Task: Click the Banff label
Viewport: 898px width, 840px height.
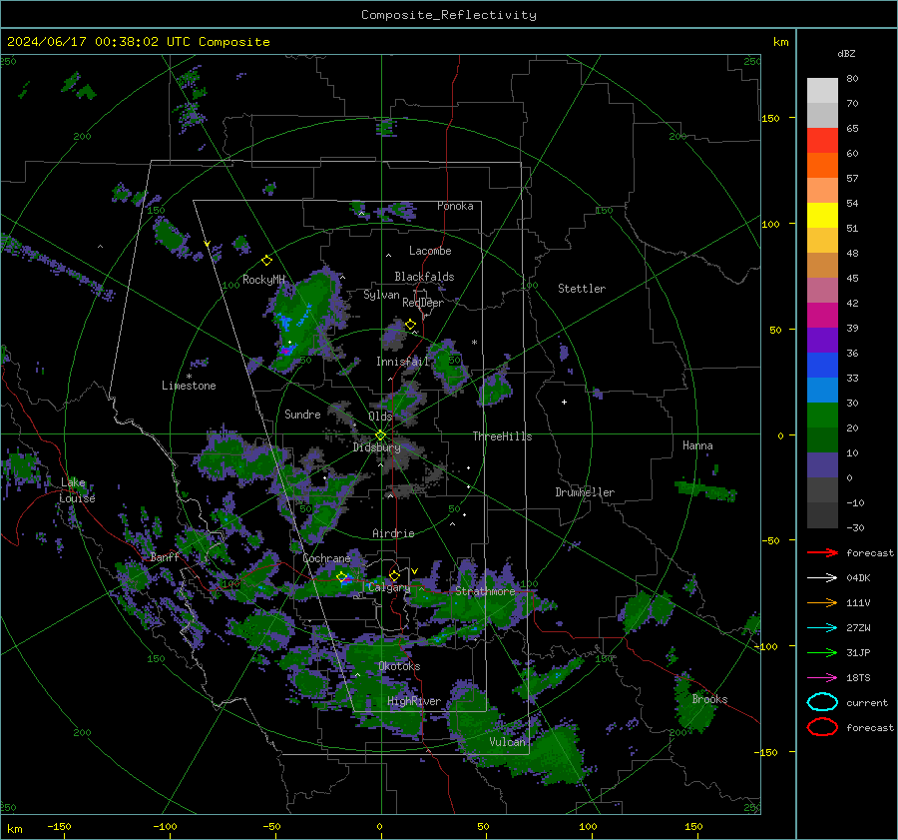Action: pyautogui.click(x=165, y=556)
